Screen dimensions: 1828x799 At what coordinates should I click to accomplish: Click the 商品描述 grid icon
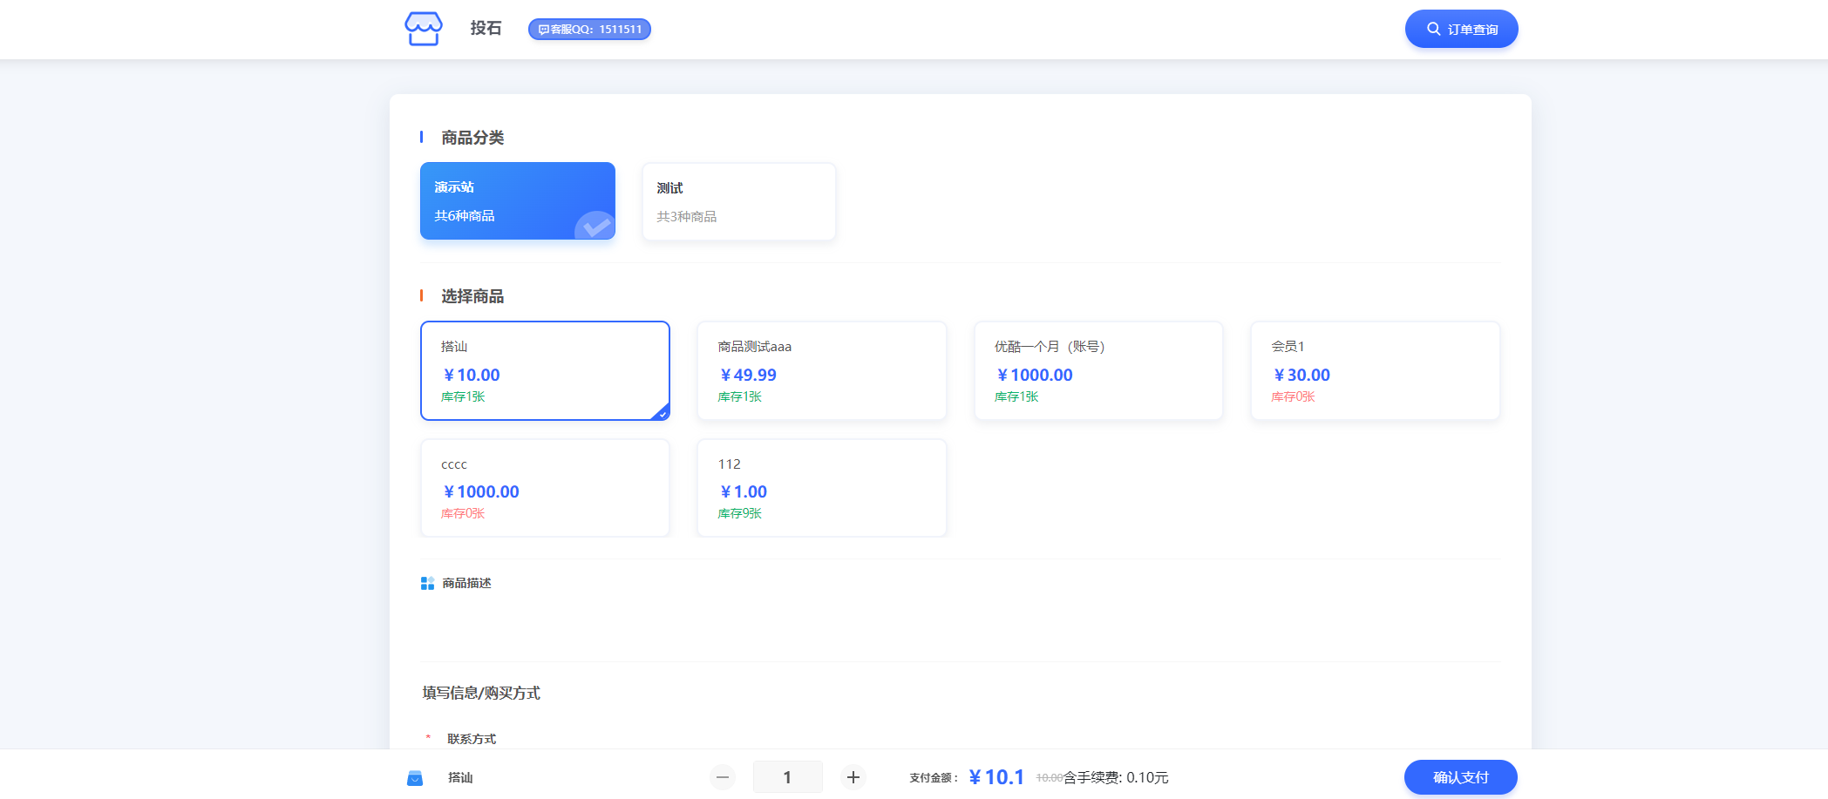(x=427, y=584)
